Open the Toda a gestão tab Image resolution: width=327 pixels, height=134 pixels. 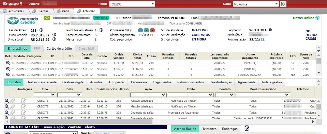tap(271, 82)
